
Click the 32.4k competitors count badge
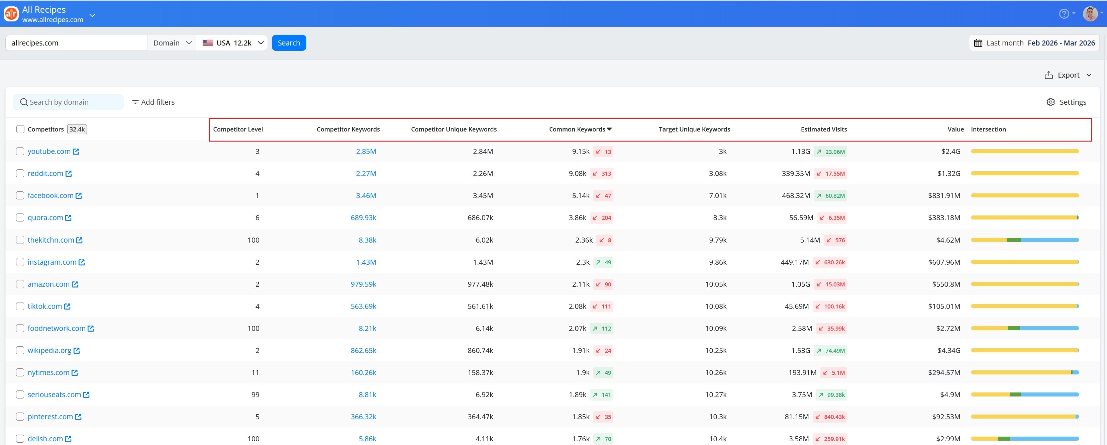[x=77, y=129]
